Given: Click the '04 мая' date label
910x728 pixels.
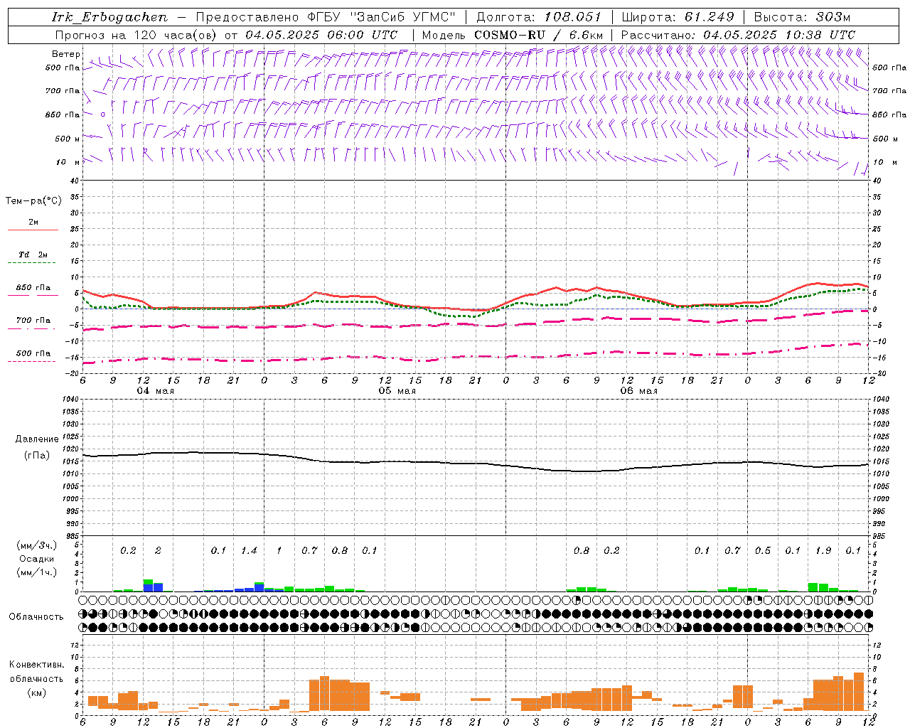Looking at the screenshot, I should pyautogui.click(x=155, y=391).
